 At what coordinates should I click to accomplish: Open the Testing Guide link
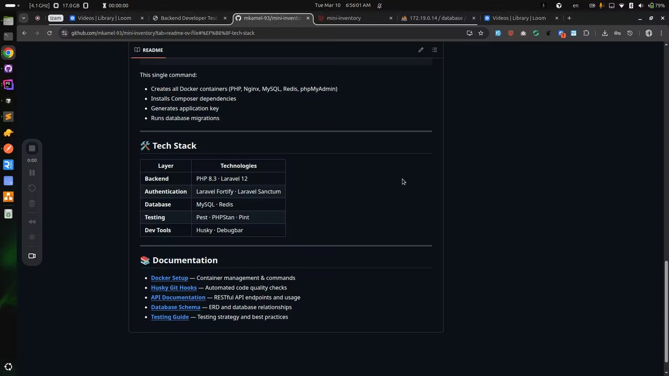click(170, 317)
